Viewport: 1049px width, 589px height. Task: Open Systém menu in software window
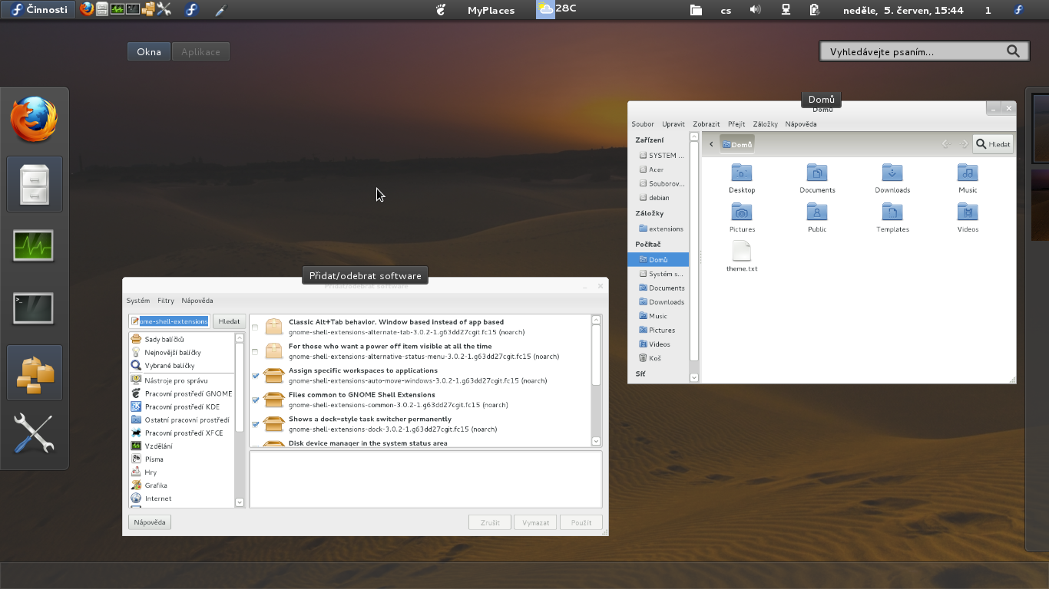138,301
